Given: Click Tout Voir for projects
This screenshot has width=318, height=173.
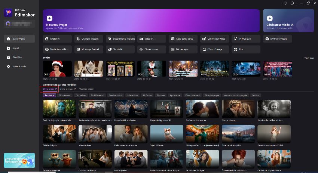Looking at the screenshot, I should [x=309, y=58].
